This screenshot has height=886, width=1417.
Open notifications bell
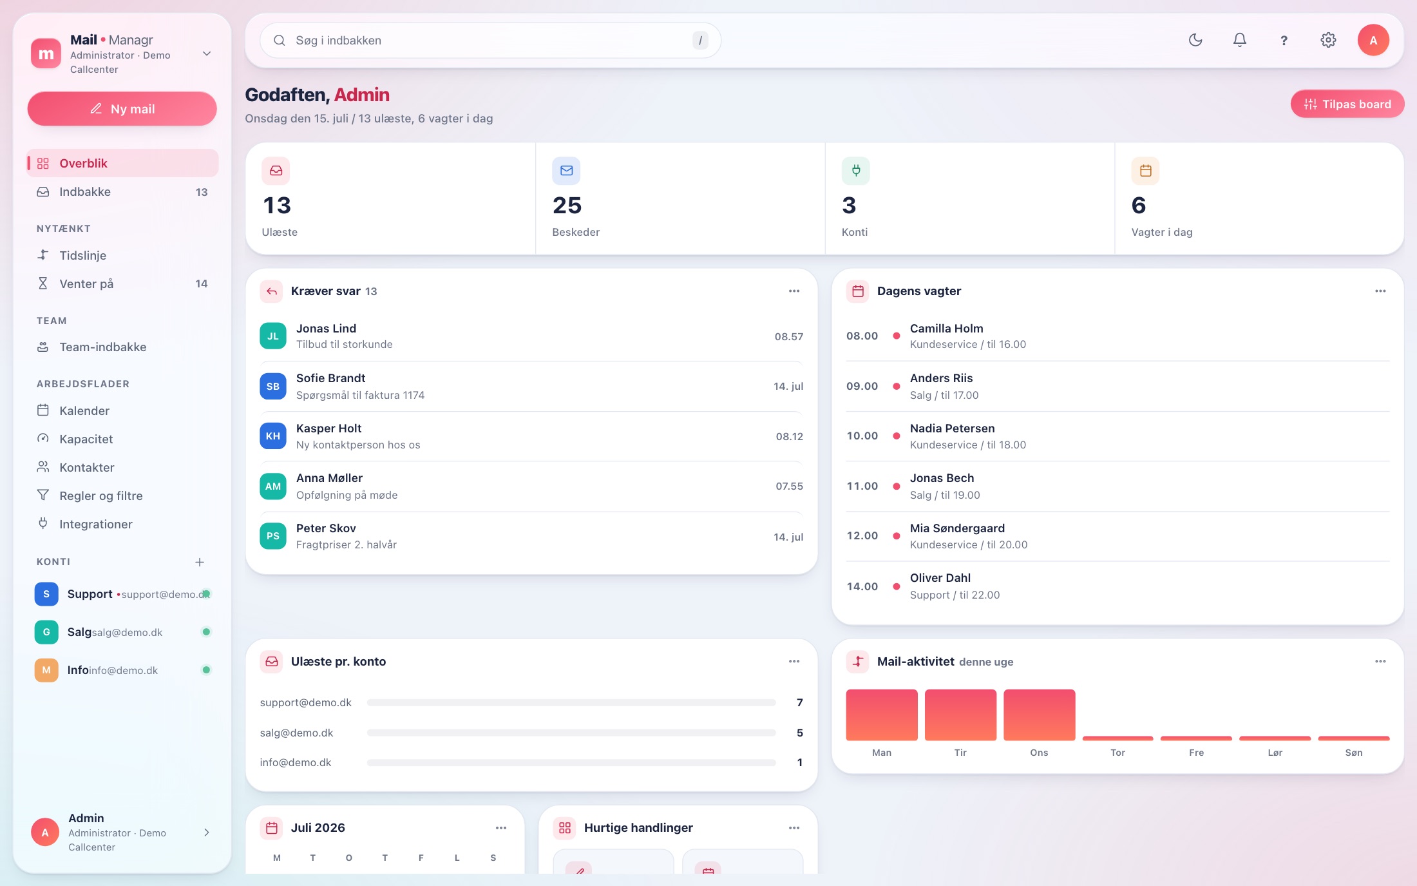pyautogui.click(x=1239, y=40)
